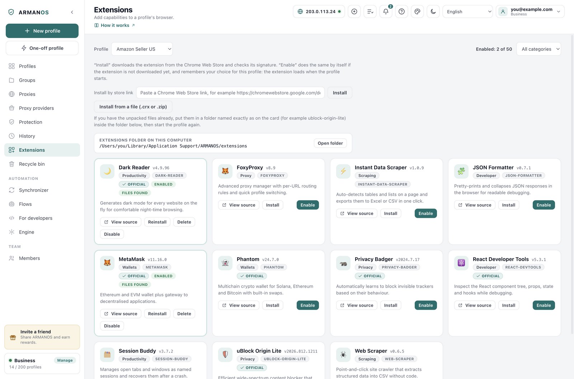The width and height of the screenshot is (574, 379).
Task: Click the JSON Formatter puzzle icon
Action: [x=461, y=171]
